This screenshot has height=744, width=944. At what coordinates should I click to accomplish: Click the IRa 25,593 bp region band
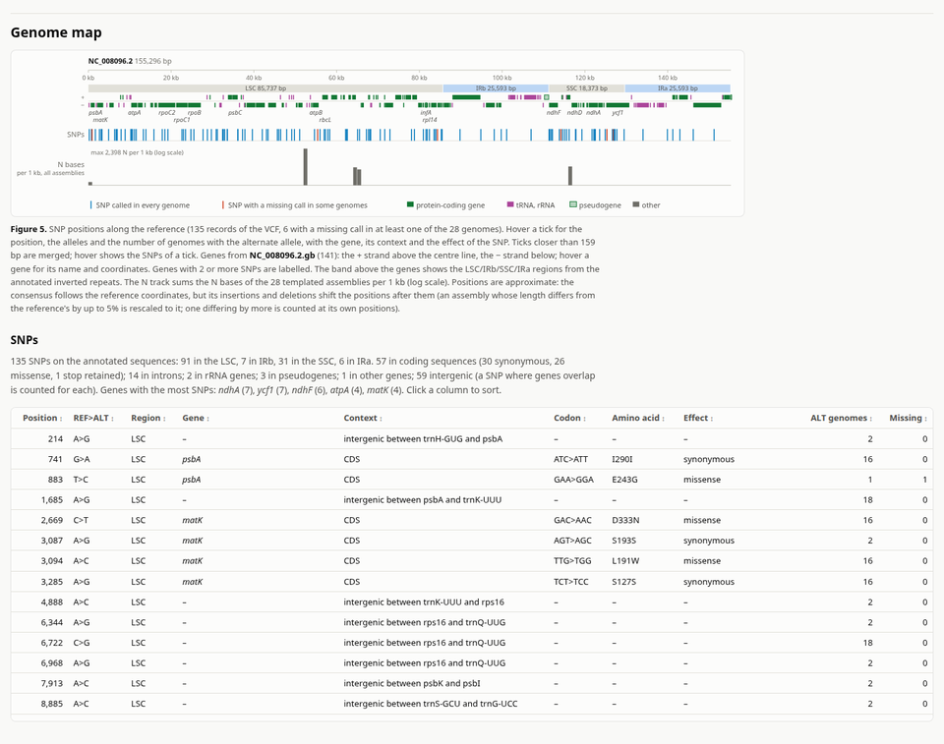678,87
